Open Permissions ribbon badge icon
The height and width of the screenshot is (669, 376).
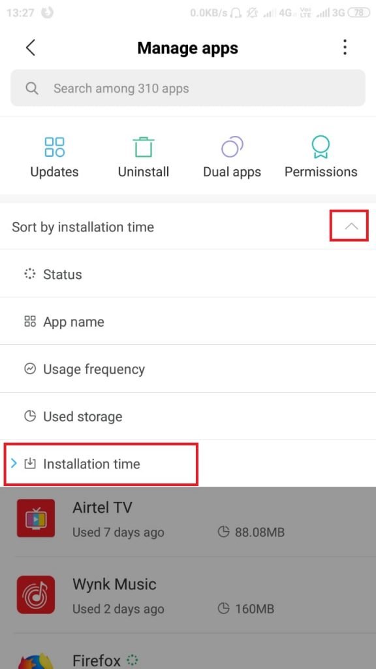[x=321, y=147]
